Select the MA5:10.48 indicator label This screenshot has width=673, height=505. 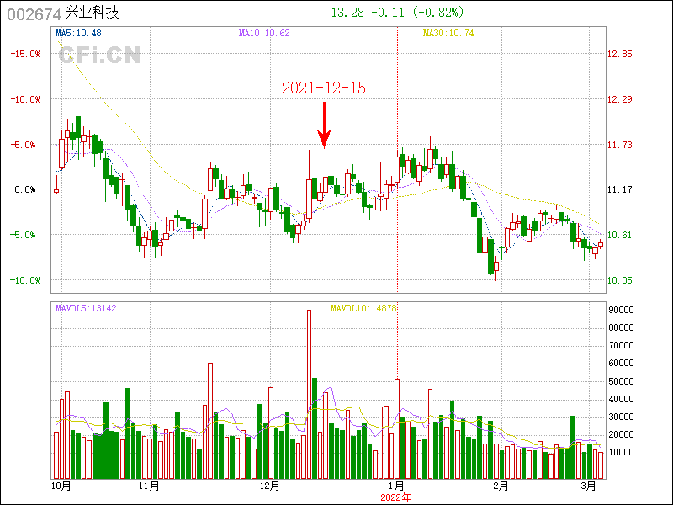tap(78, 33)
